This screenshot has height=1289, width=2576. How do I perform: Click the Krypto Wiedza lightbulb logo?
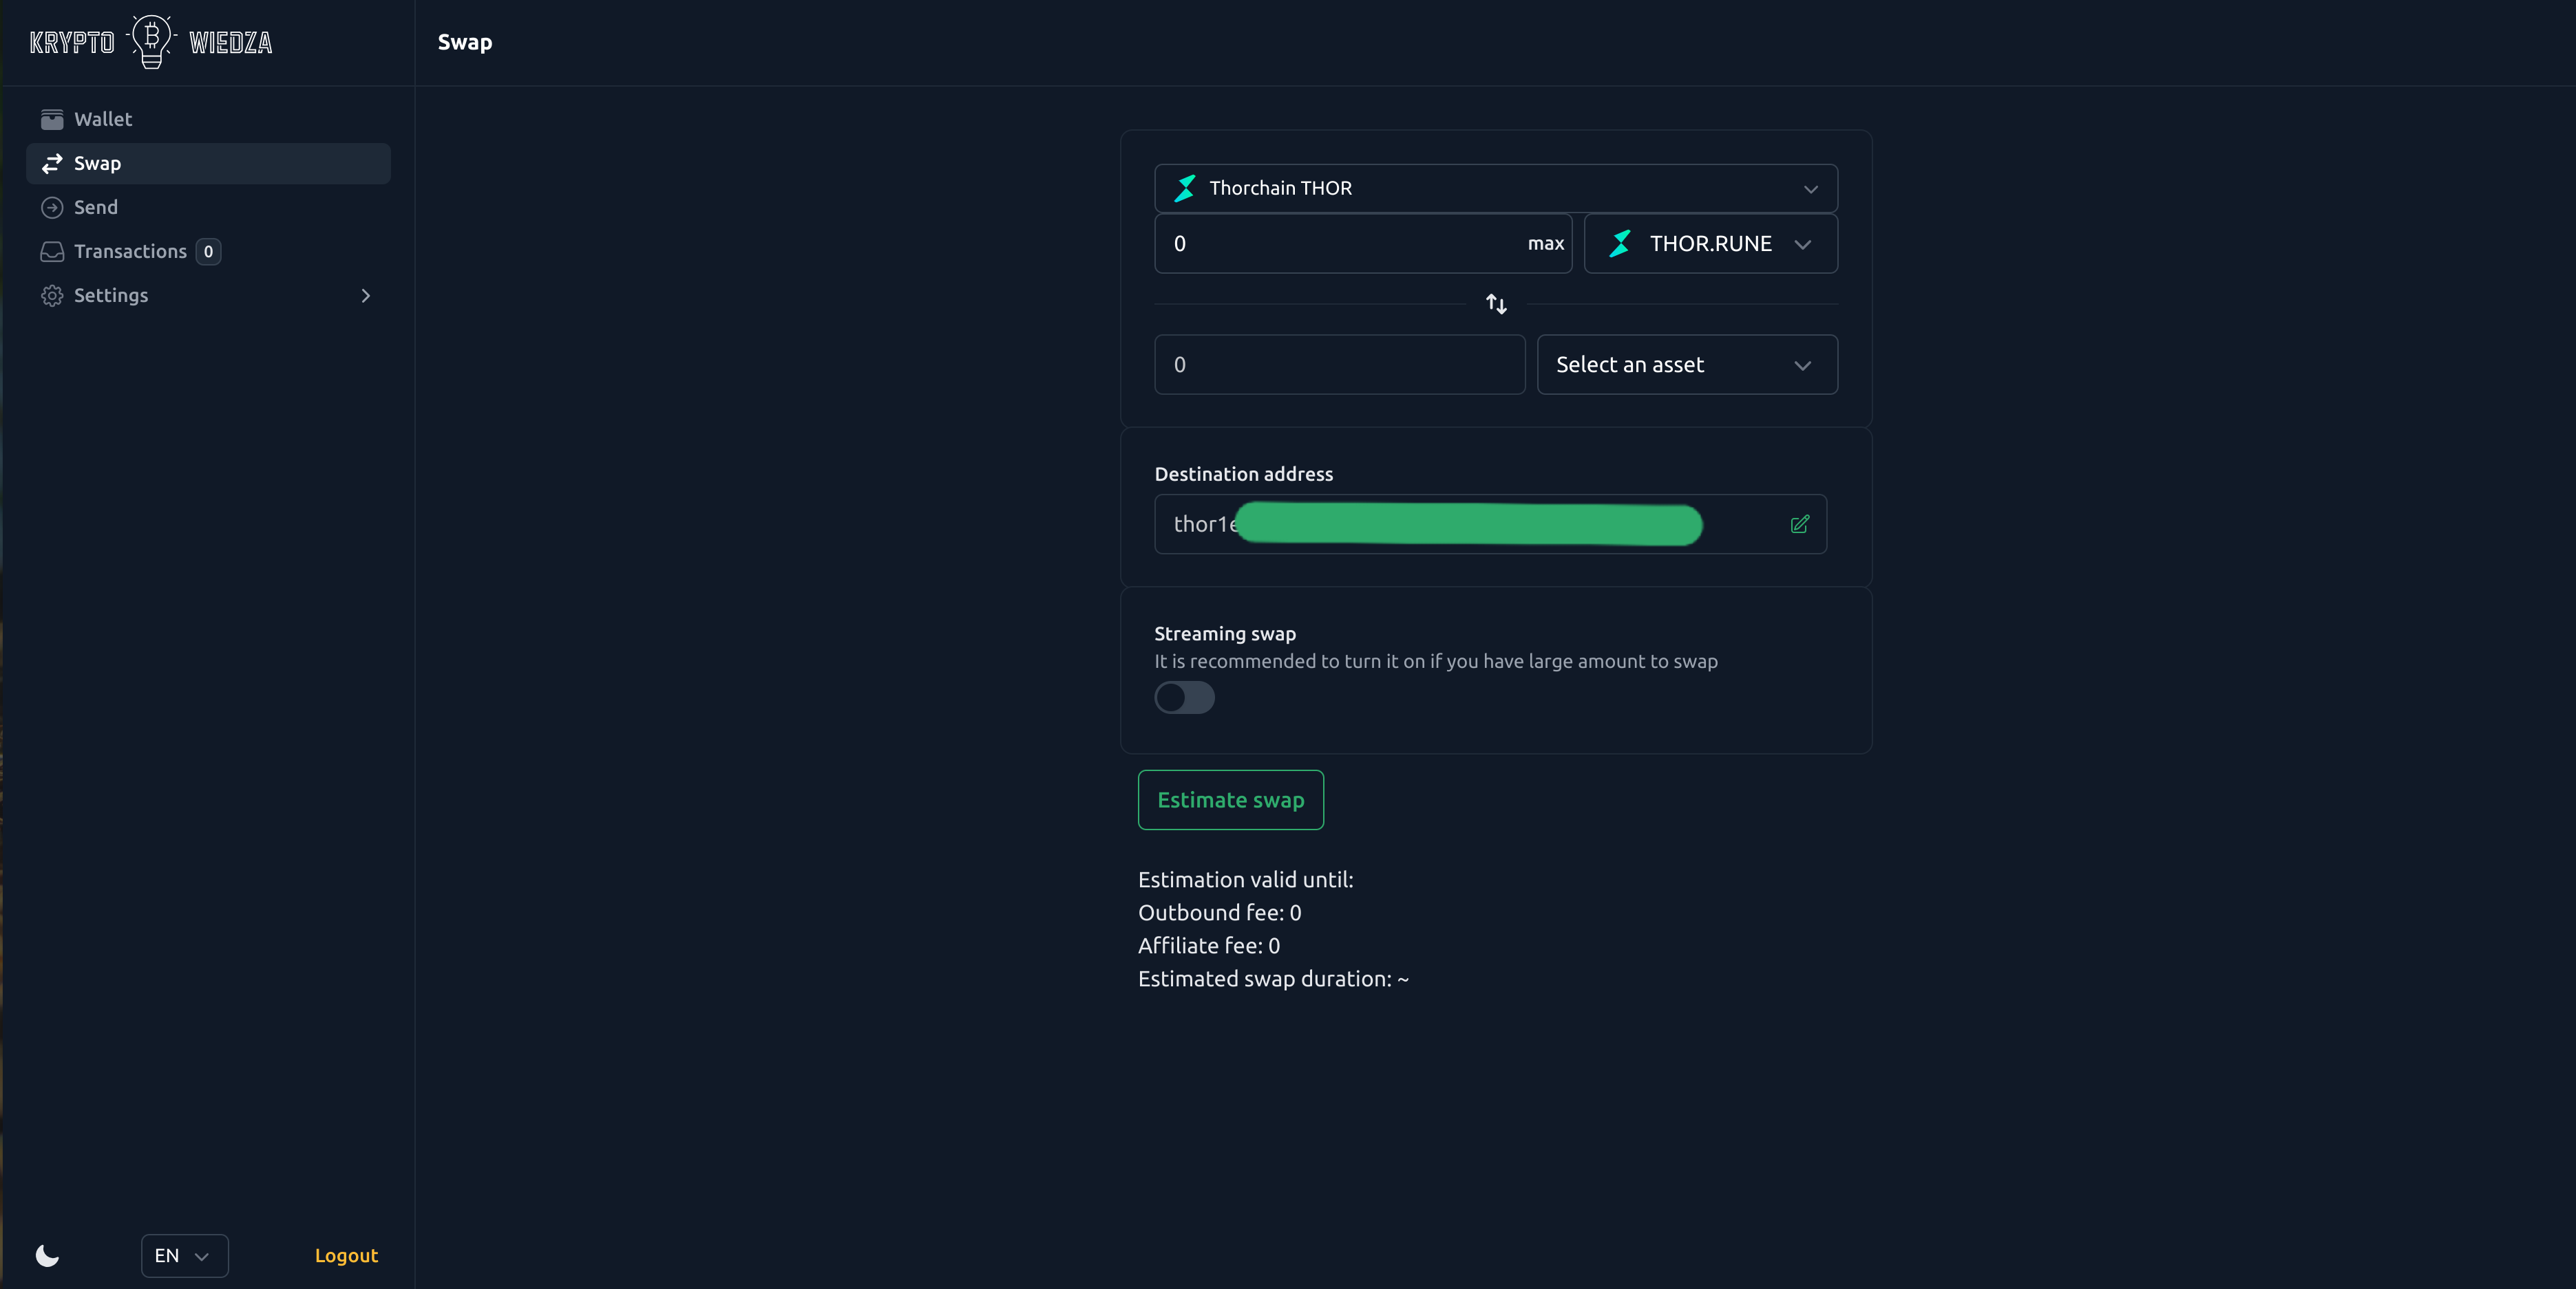click(151, 42)
